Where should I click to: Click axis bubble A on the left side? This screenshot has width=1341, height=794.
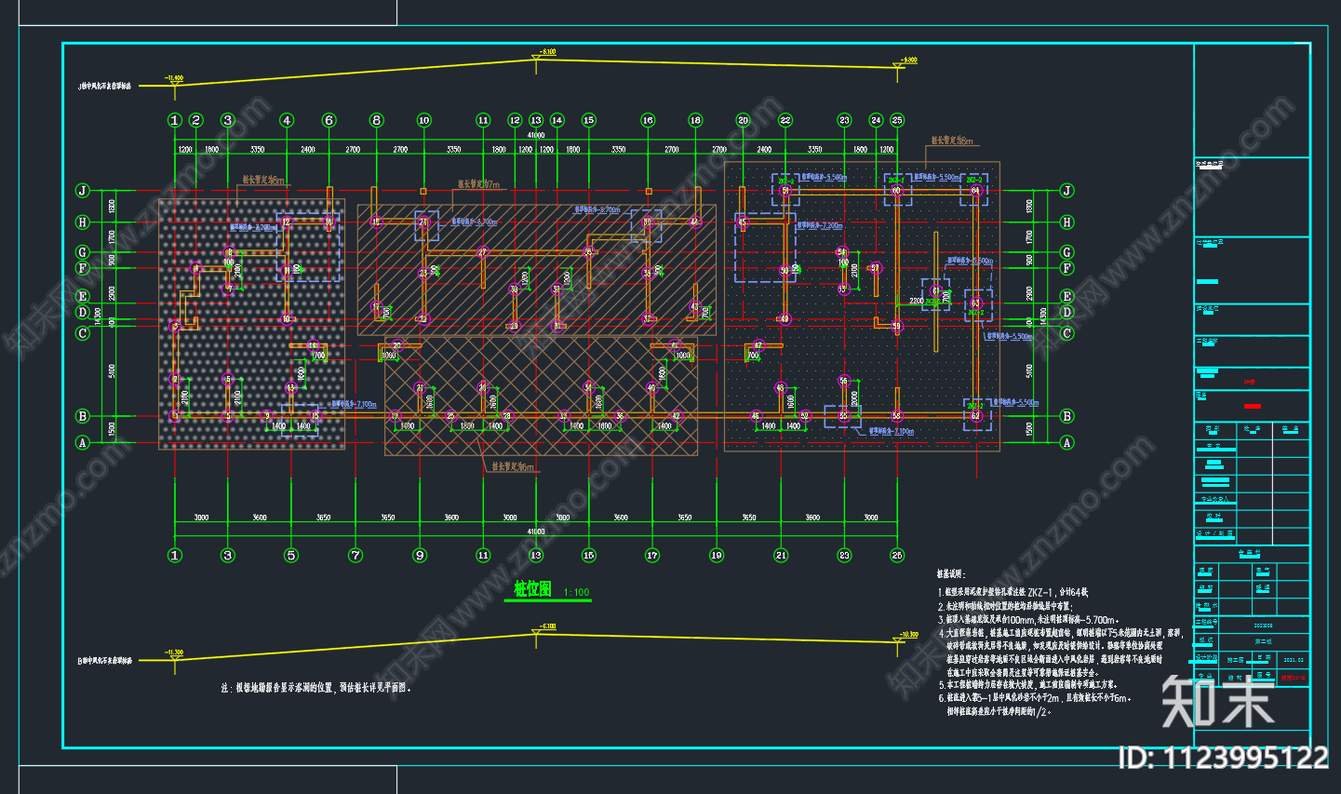click(x=82, y=443)
